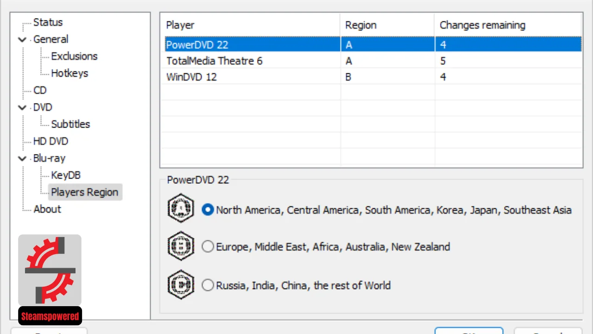
Task: Click changes remaining 4 for WinDVD 12
Action: point(508,77)
